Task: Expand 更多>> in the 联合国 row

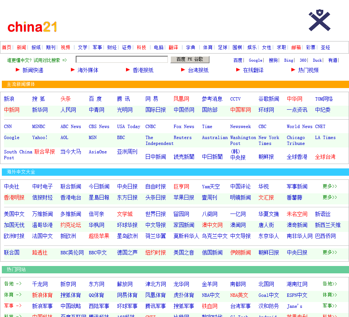Action: pos(330,252)
